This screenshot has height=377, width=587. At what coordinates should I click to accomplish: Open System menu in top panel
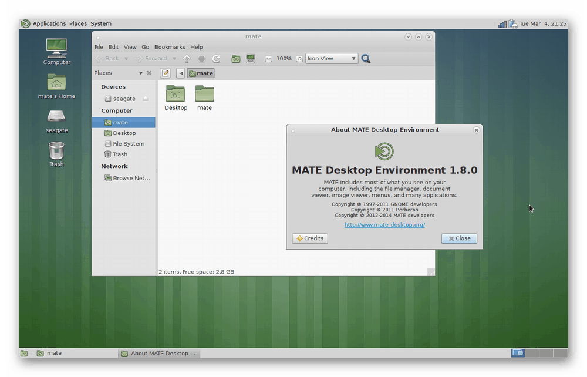101,23
